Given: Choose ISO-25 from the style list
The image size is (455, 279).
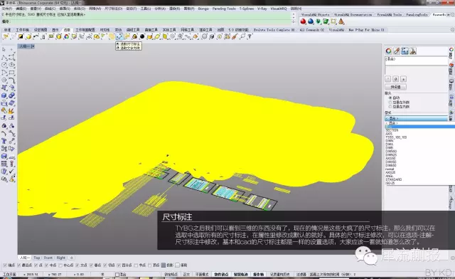Looking at the screenshot, I should click(x=390, y=183).
